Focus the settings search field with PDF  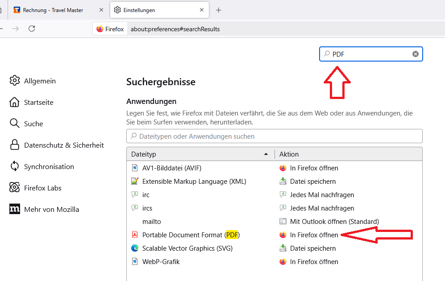pos(371,54)
